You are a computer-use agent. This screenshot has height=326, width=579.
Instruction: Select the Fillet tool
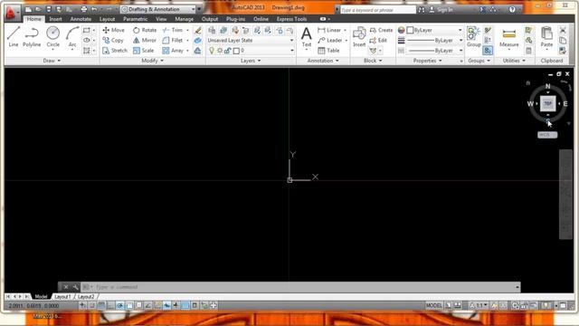pos(173,40)
